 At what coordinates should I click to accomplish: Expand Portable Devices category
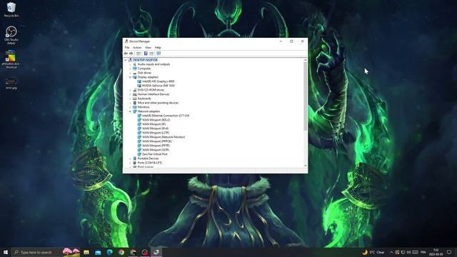[x=130, y=158]
